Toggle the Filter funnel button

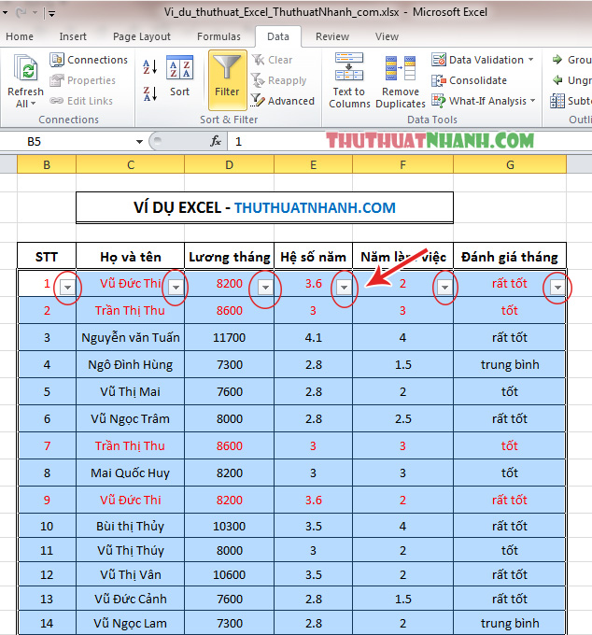click(x=227, y=79)
